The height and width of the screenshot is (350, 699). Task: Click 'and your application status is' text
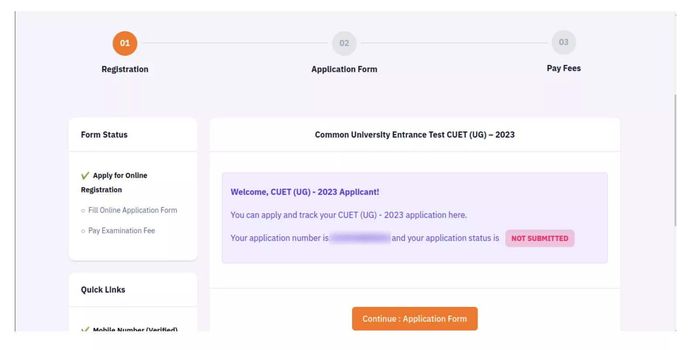[445, 238]
